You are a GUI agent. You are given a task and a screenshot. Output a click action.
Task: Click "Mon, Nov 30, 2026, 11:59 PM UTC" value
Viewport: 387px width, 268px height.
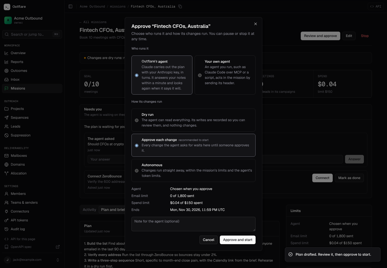(x=197, y=210)
